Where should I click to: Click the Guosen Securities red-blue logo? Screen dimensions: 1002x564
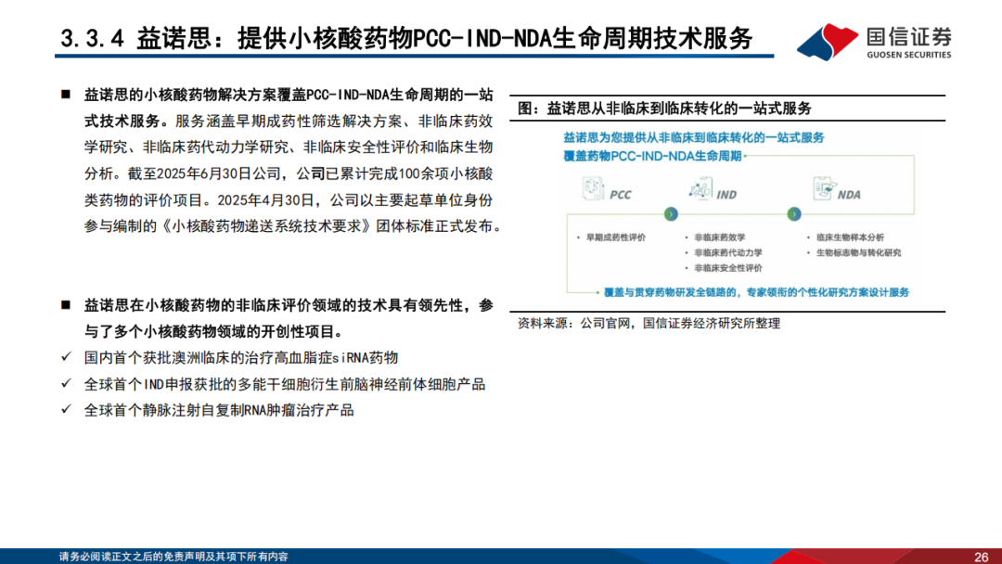(x=828, y=42)
